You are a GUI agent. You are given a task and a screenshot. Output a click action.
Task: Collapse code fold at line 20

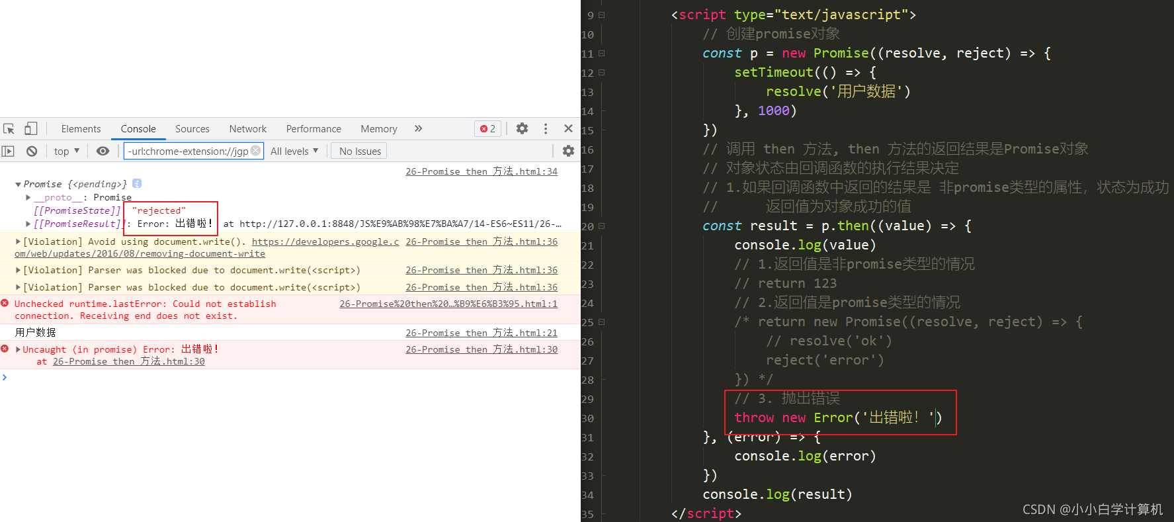coord(602,226)
